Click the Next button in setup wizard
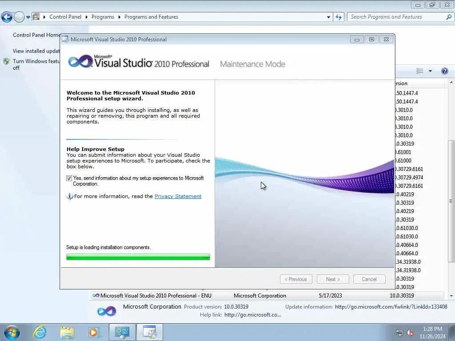The width and height of the screenshot is (455, 341). coord(333,279)
